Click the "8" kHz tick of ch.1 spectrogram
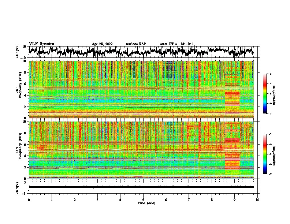 coord(26,72)
